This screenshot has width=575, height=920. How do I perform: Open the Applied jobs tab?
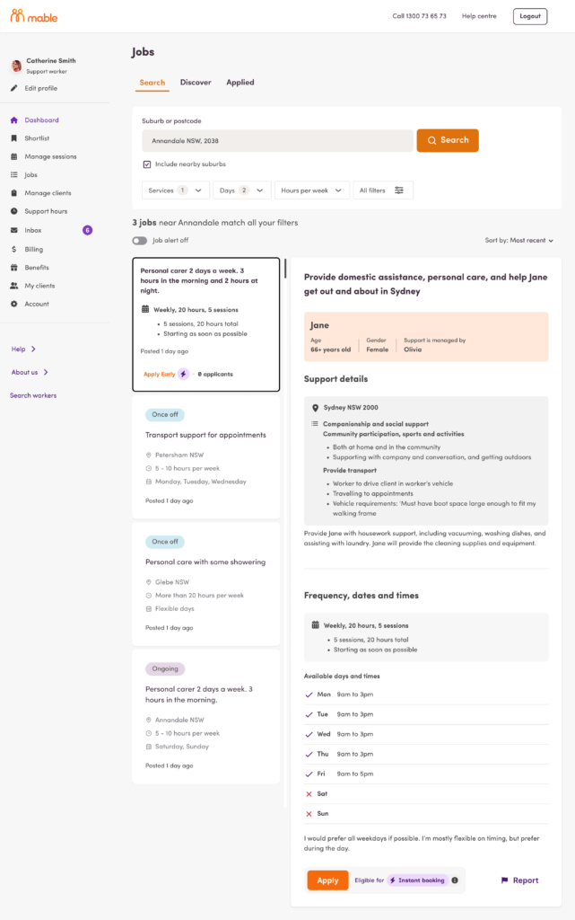point(240,82)
